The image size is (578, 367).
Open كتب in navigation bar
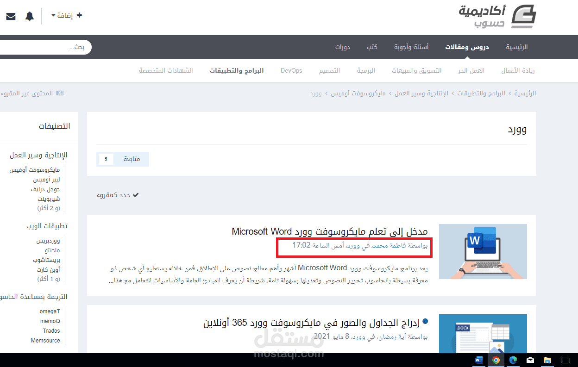click(x=372, y=47)
